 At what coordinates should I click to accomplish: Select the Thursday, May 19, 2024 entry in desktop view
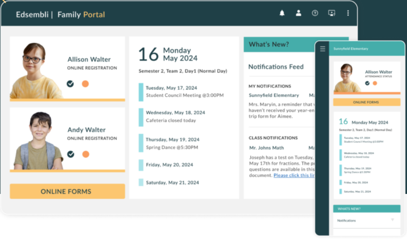click(x=173, y=140)
